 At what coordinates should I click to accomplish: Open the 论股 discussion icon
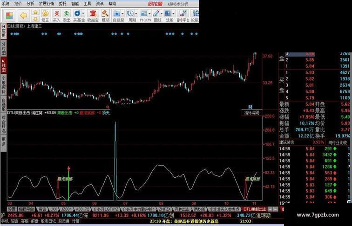(195, 16)
